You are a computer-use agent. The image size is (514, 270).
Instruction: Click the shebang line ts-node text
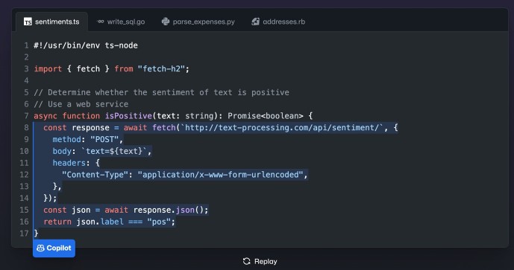[x=122, y=45]
